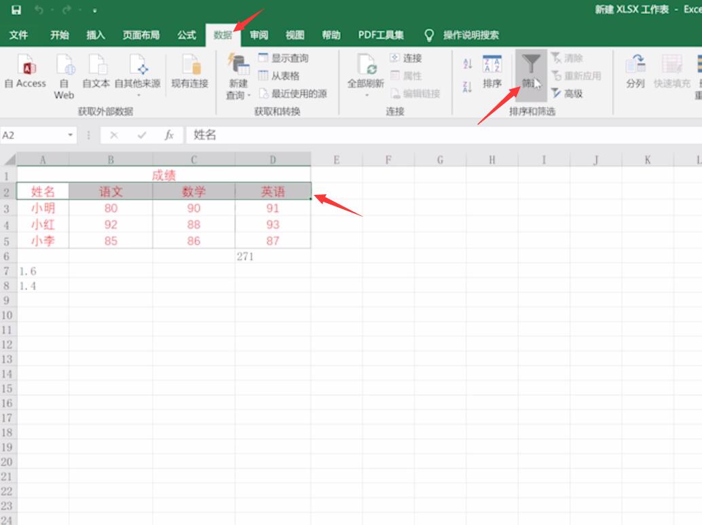Viewport: 702px width, 525px height.
Task: Click 显示查询 button
Action: [283, 58]
